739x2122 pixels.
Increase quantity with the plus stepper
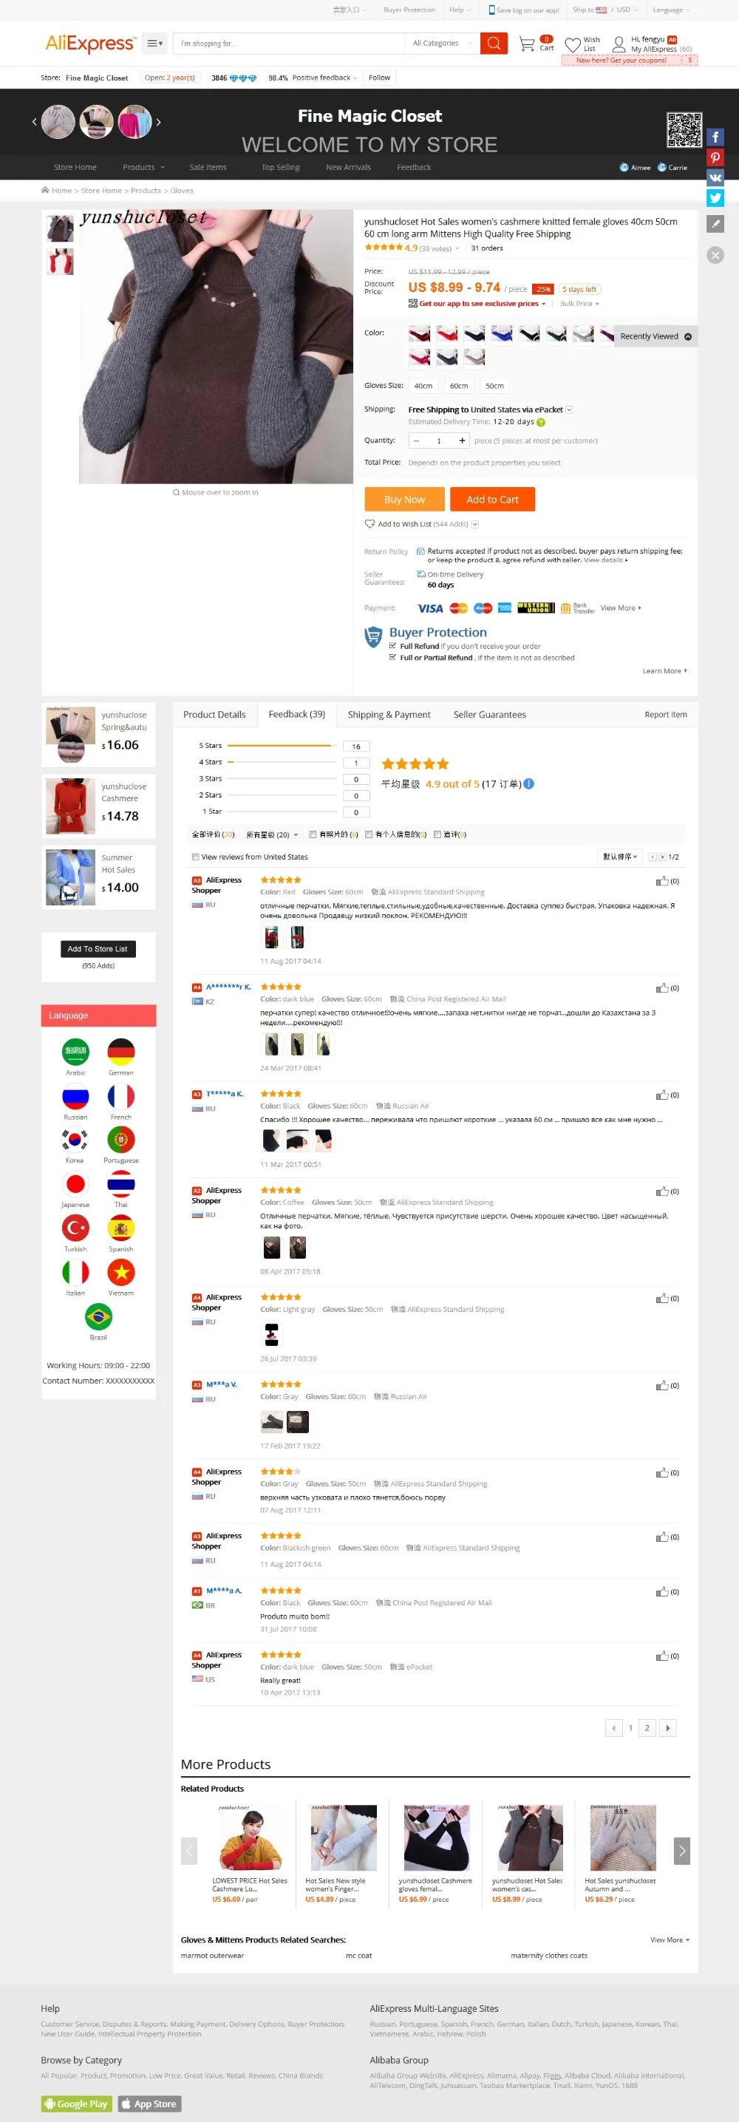(462, 441)
